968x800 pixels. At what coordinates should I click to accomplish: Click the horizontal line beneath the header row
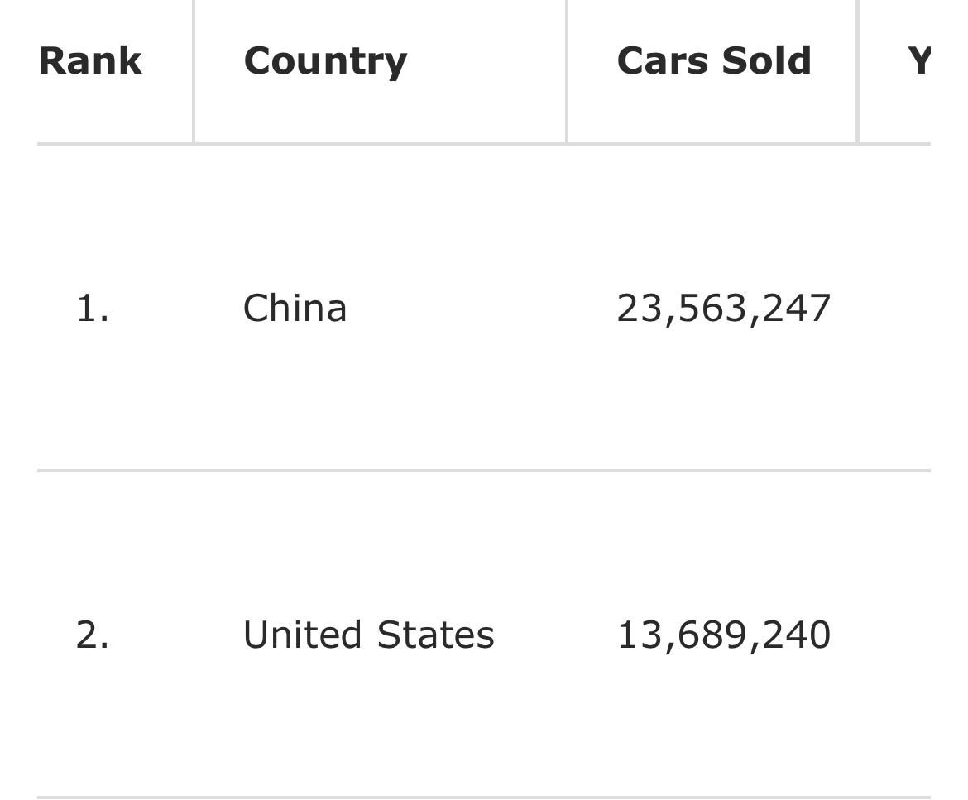484,144
